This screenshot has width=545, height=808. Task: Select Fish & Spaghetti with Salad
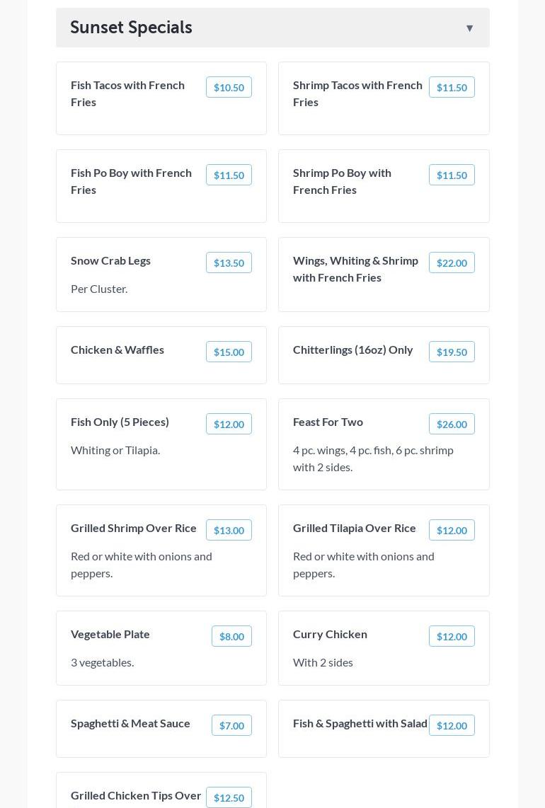pyautogui.click(x=360, y=723)
